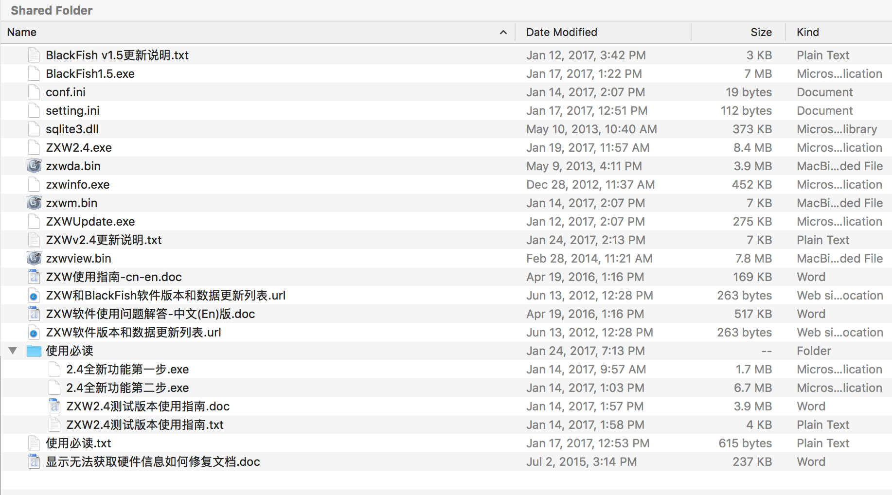The width and height of the screenshot is (892, 495).
Task: Collapse the 使用必读 folder disclosure triangle
Action: (13, 351)
